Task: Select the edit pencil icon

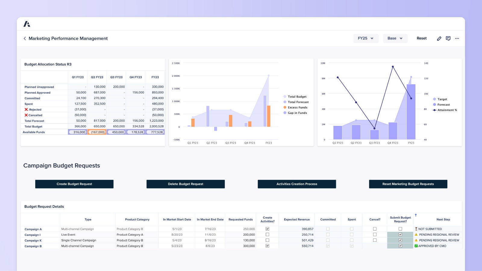Action: coord(439,38)
